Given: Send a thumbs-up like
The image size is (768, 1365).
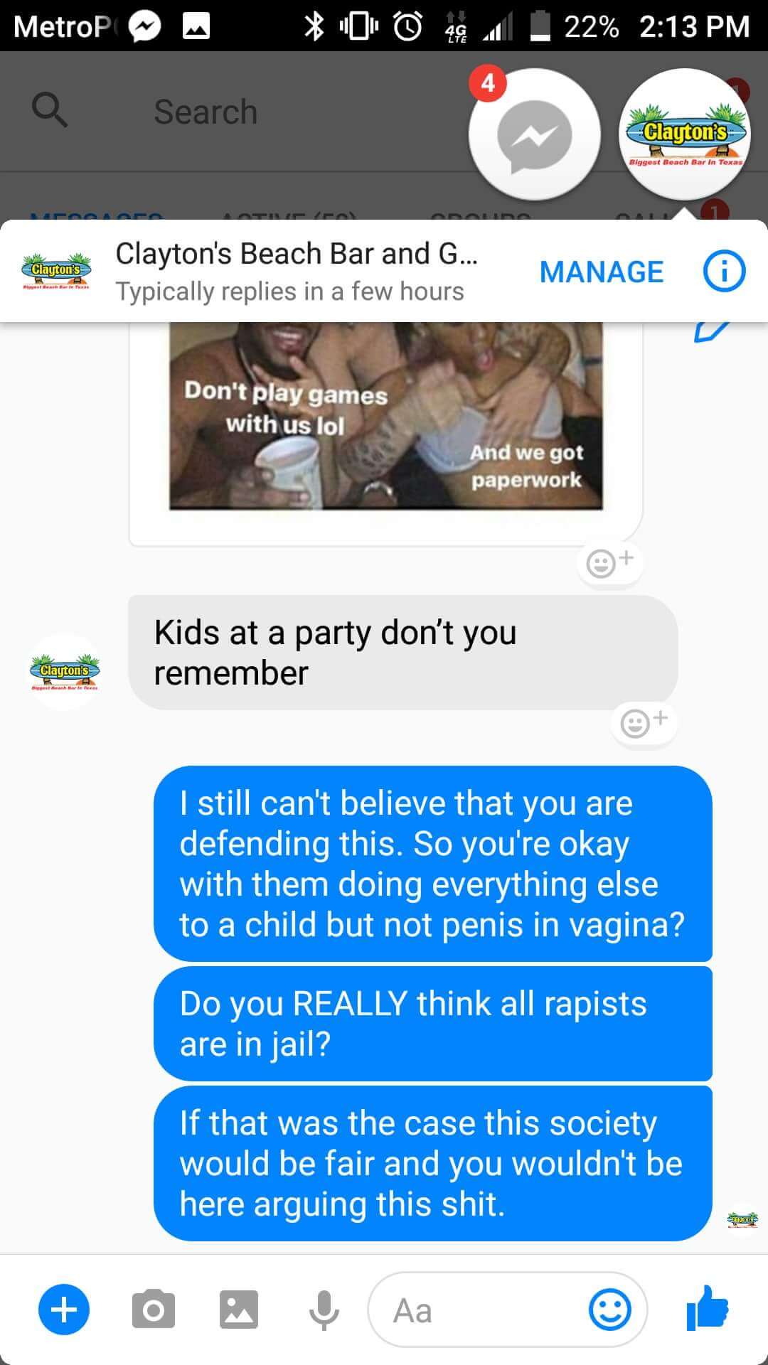Looking at the screenshot, I should tap(708, 1308).
